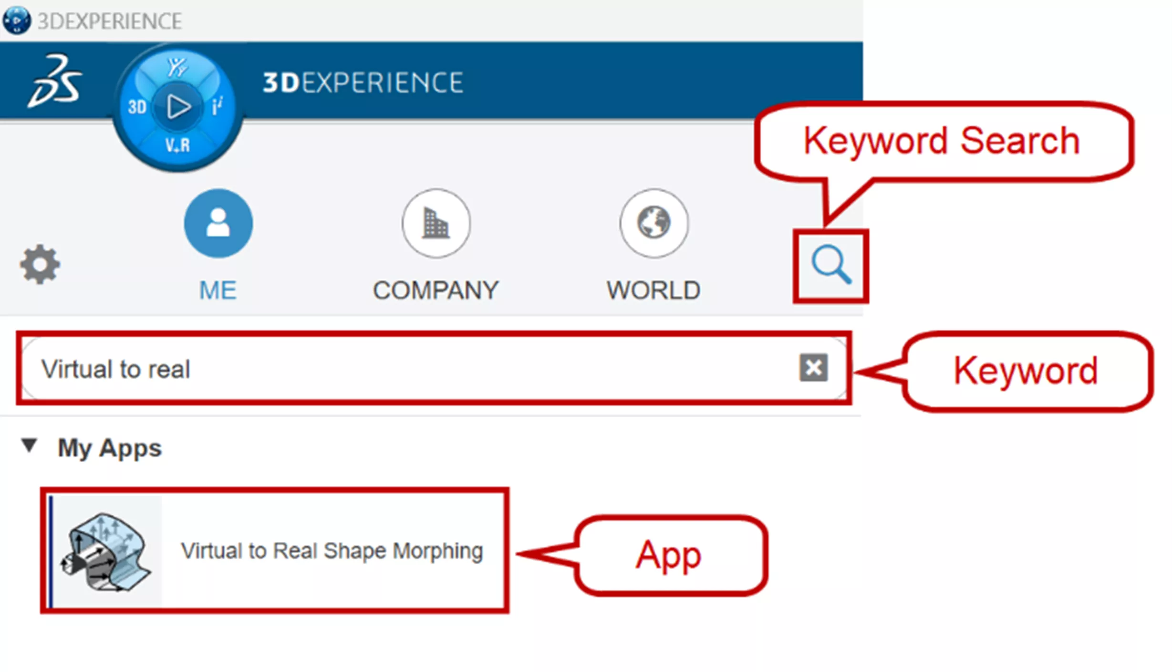Launch Virtual to Real Shape Morphing by its name

coord(332,551)
